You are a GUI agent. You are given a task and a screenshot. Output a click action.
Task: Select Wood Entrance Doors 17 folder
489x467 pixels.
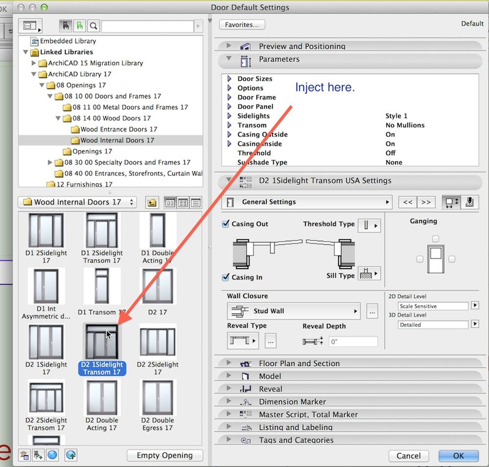[x=118, y=129]
